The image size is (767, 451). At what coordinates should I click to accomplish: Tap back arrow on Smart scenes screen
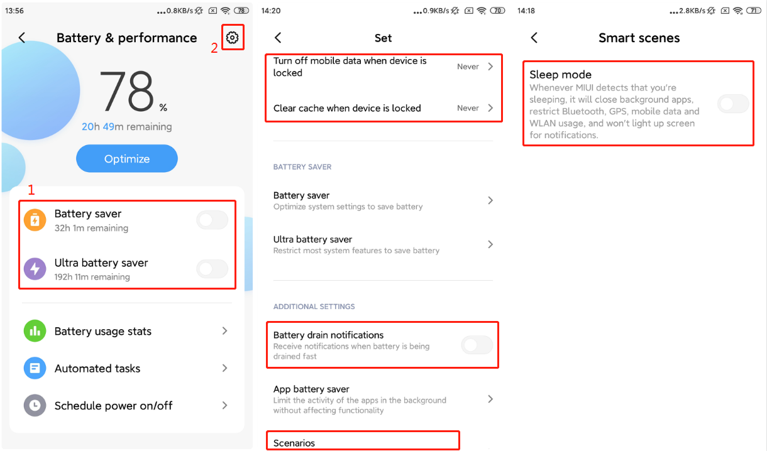534,38
